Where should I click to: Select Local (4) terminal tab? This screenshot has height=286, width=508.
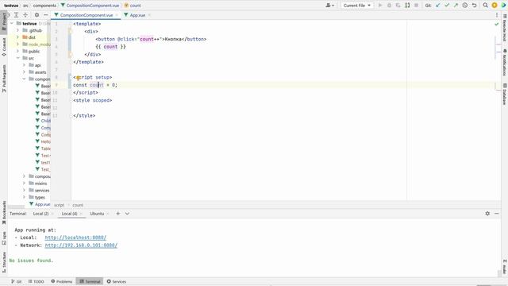[x=70, y=214]
